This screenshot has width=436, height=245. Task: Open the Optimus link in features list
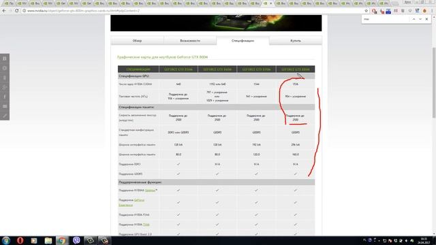point(150,191)
